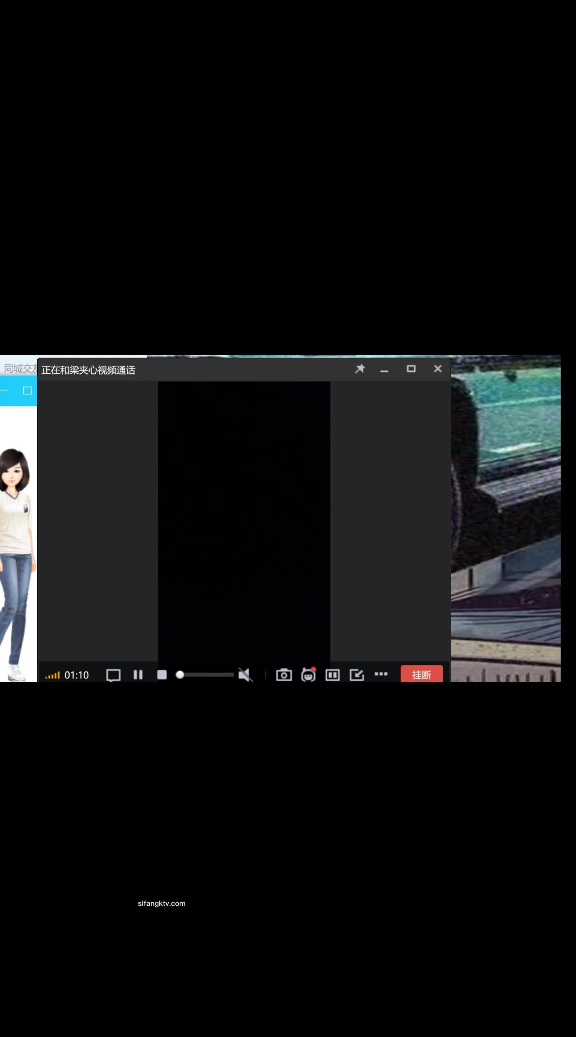Expand the three-dot more options menu
Screen dimensions: 576x1037
click(x=381, y=674)
